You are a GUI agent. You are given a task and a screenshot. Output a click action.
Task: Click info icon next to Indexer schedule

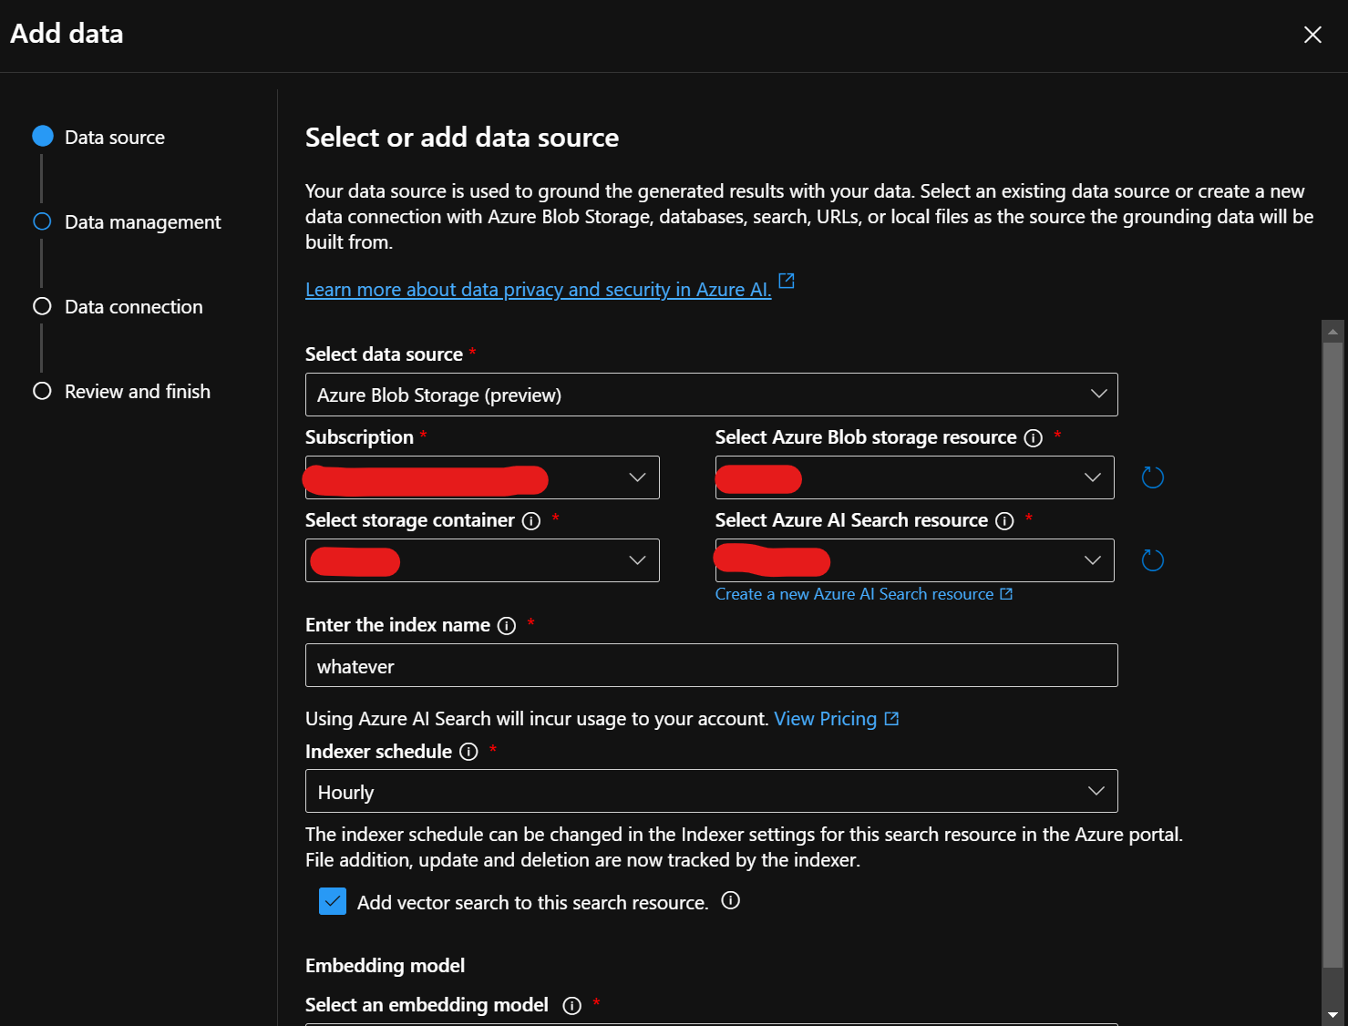pyautogui.click(x=468, y=752)
